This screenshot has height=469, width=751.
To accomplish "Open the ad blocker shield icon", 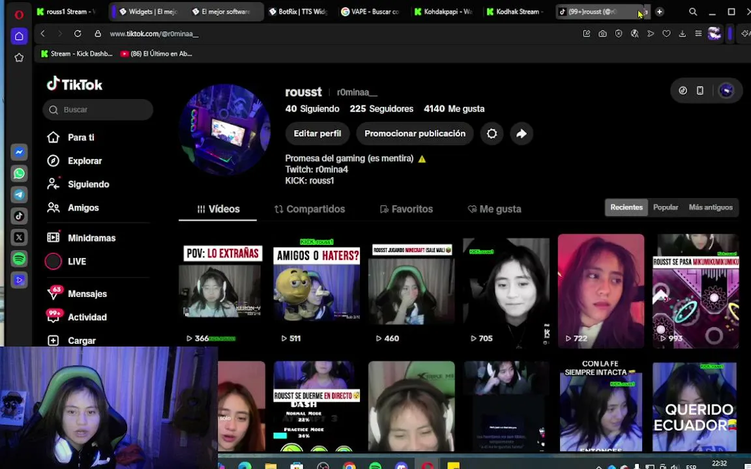I will coord(619,33).
